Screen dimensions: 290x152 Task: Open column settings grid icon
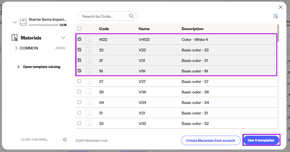point(276,16)
